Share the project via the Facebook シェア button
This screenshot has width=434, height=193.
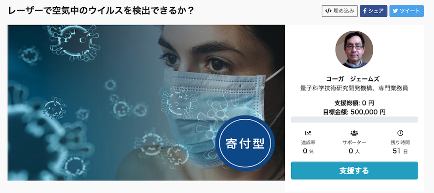[373, 11]
